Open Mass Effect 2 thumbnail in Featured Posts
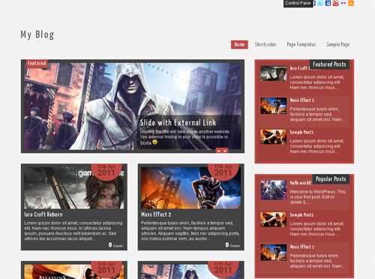Screen dimensions: 375x279 (x=274, y=106)
